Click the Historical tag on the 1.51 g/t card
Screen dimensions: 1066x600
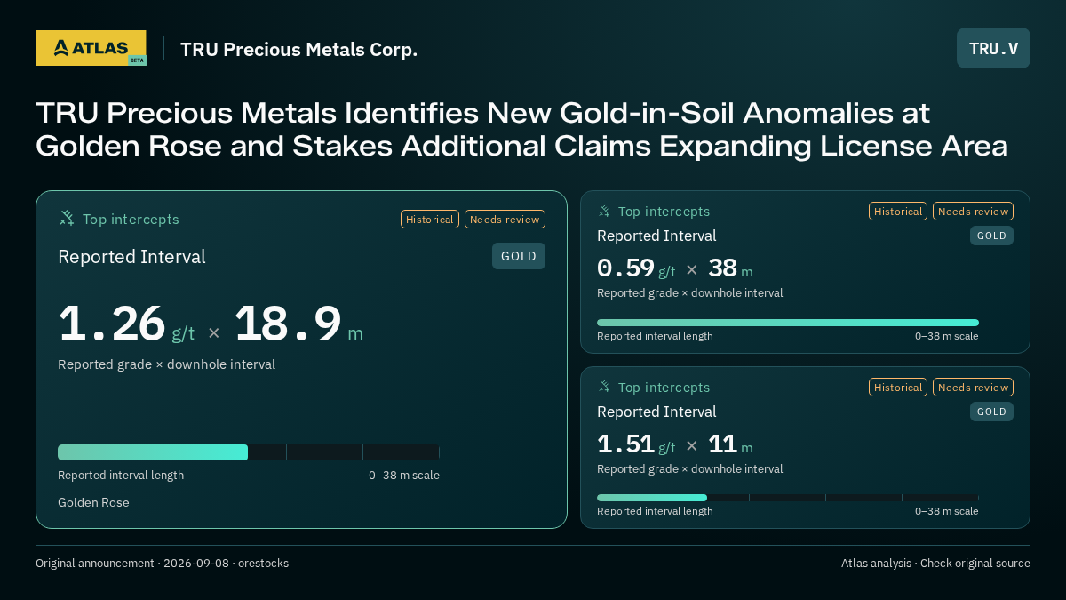click(x=898, y=387)
